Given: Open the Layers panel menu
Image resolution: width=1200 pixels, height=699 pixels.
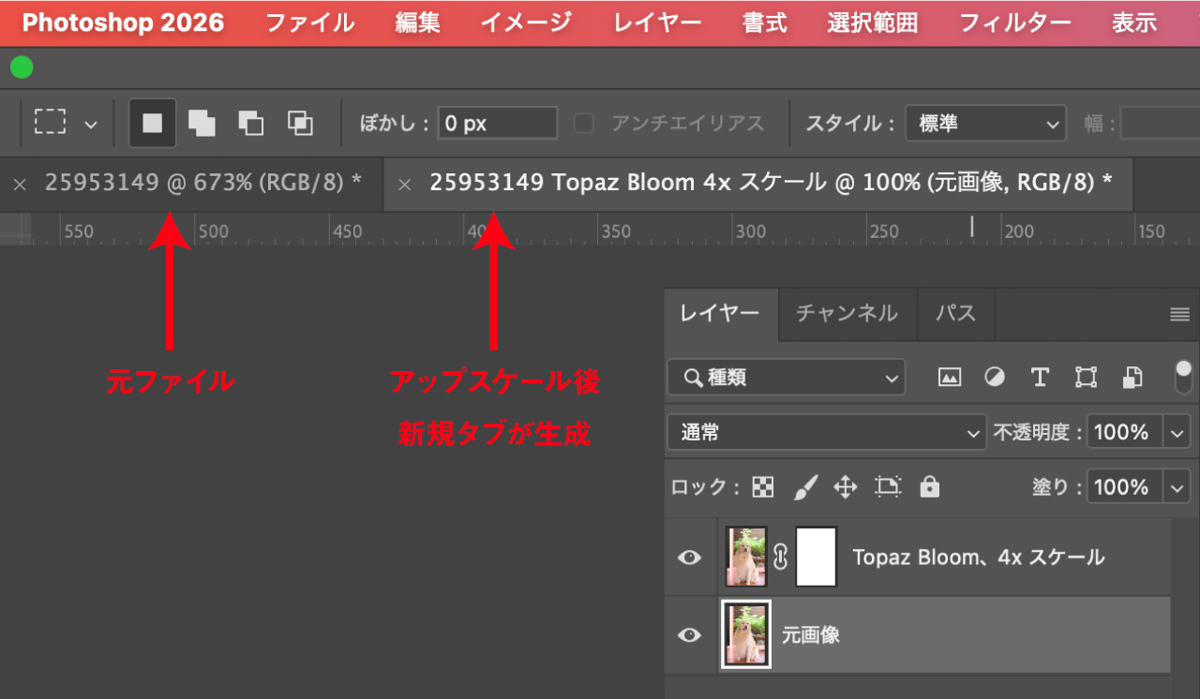Looking at the screenshot, I should pyautogui.click(x=1178, y=315).
